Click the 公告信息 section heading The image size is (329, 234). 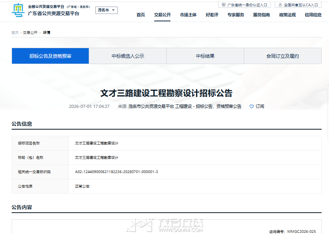click(x=22, y=124)
